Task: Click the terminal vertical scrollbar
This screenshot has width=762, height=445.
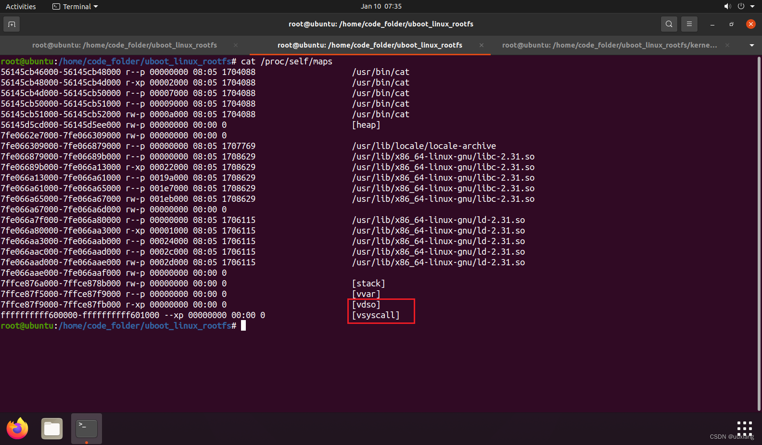Action: click(x=759, y=233)
